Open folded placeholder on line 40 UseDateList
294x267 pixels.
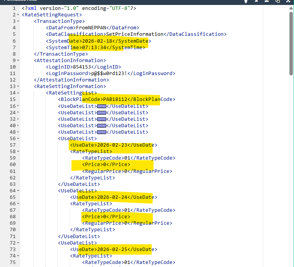[102, 126]
